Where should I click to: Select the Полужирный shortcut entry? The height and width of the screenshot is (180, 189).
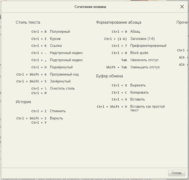pyautogui.click(x=60, y=32)
